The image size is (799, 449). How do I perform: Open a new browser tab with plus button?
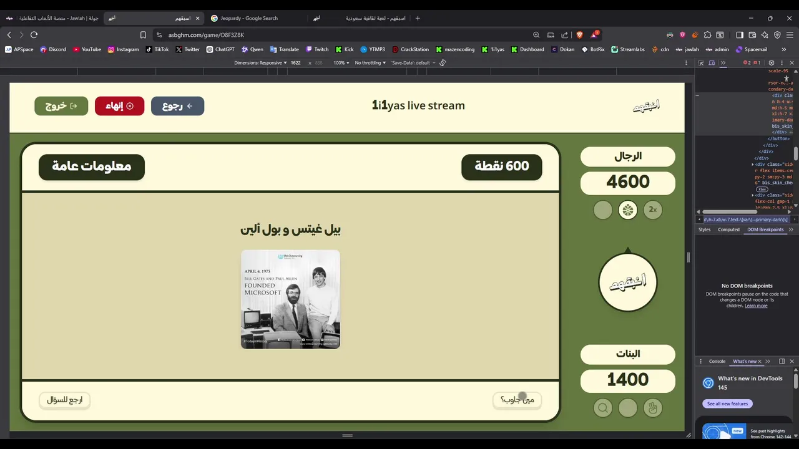[x=418, y=18]
